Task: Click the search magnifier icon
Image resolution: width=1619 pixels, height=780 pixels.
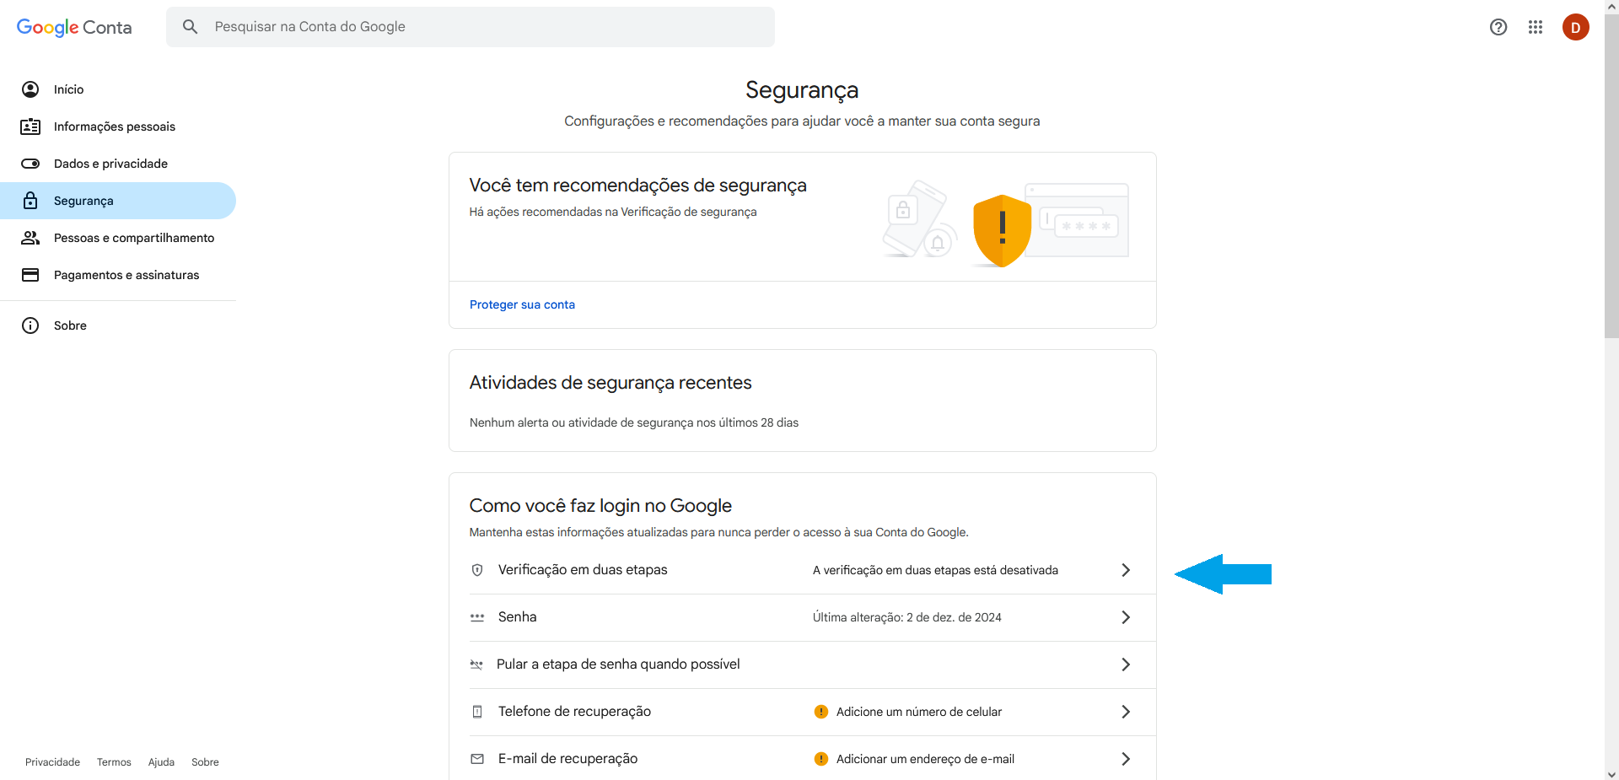Action: [x=190, y=26]
